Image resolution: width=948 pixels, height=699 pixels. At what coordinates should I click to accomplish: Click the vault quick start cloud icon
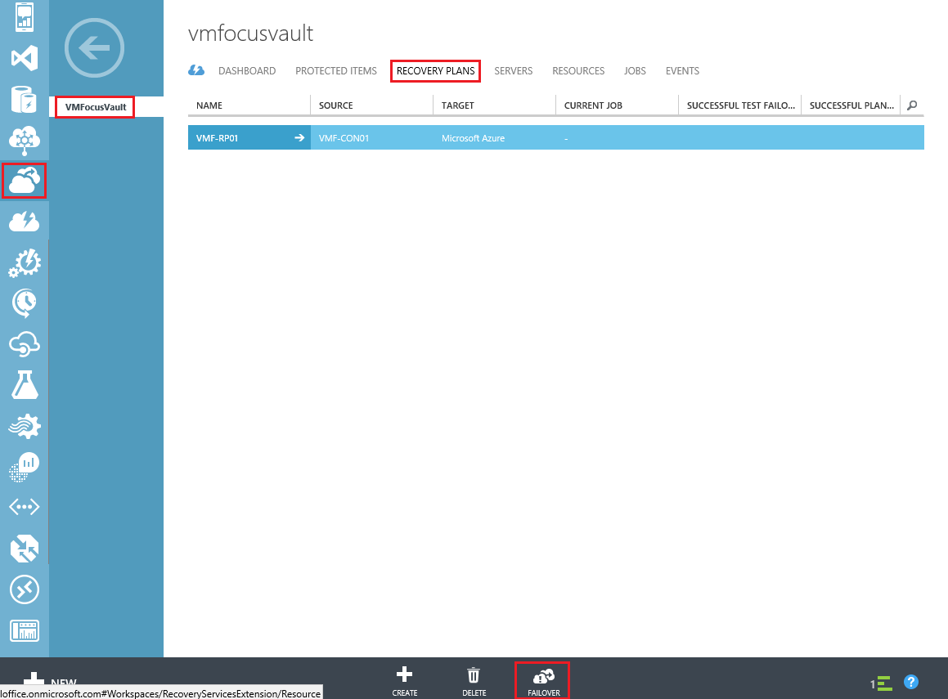(196, 71)
